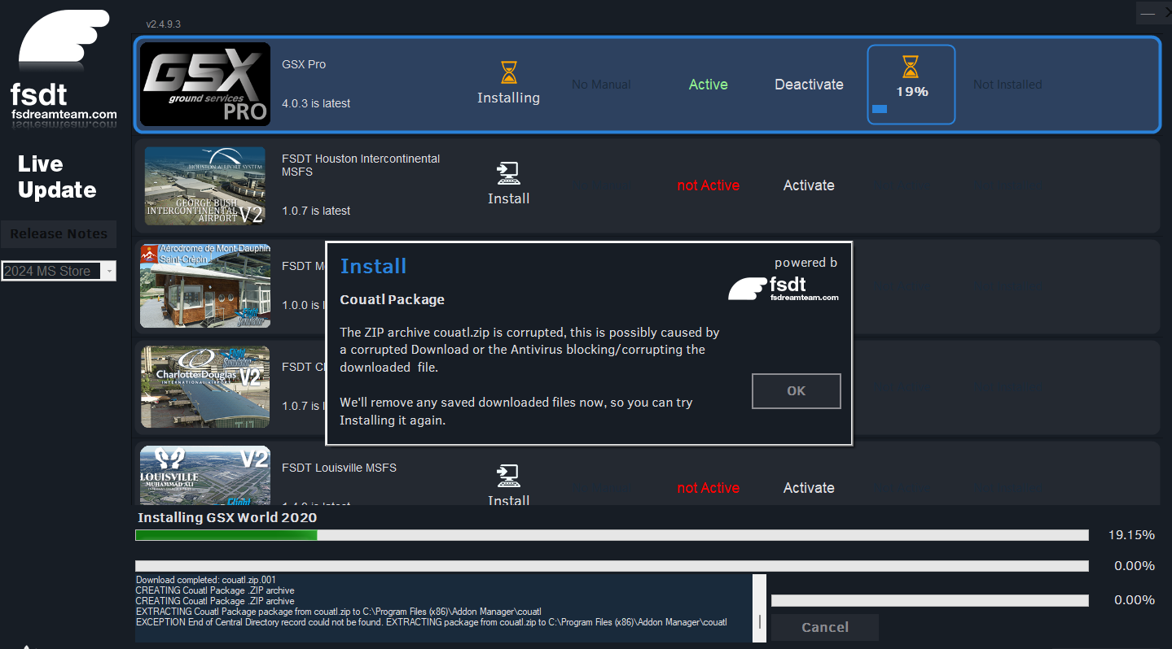The image size is (1172, 649).
Task: Select the Aérodrome de Mont-Dauphin thumbnail
Action: 205,286
